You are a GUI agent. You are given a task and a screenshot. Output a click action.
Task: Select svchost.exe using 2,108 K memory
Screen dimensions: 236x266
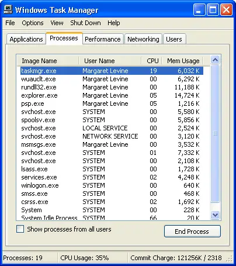pos(112,161)
